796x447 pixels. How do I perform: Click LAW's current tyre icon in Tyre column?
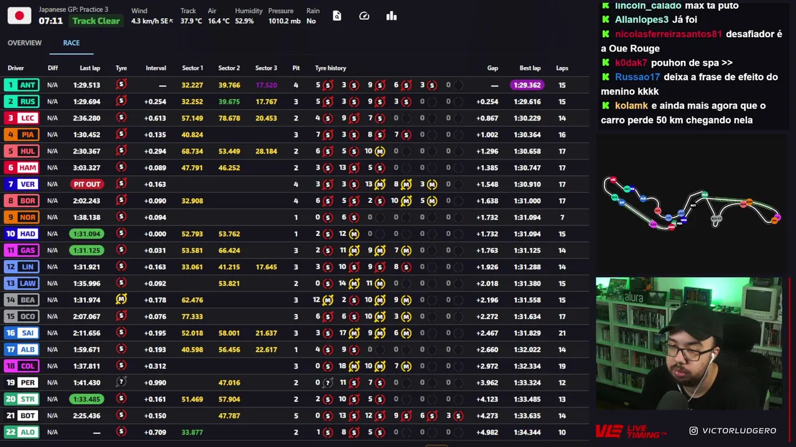pos(121,283)
